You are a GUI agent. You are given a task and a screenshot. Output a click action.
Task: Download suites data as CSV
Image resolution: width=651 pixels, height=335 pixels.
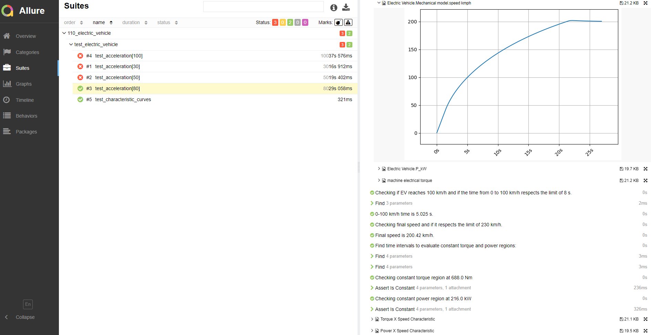pyautogui.click(x=346, y=8)
